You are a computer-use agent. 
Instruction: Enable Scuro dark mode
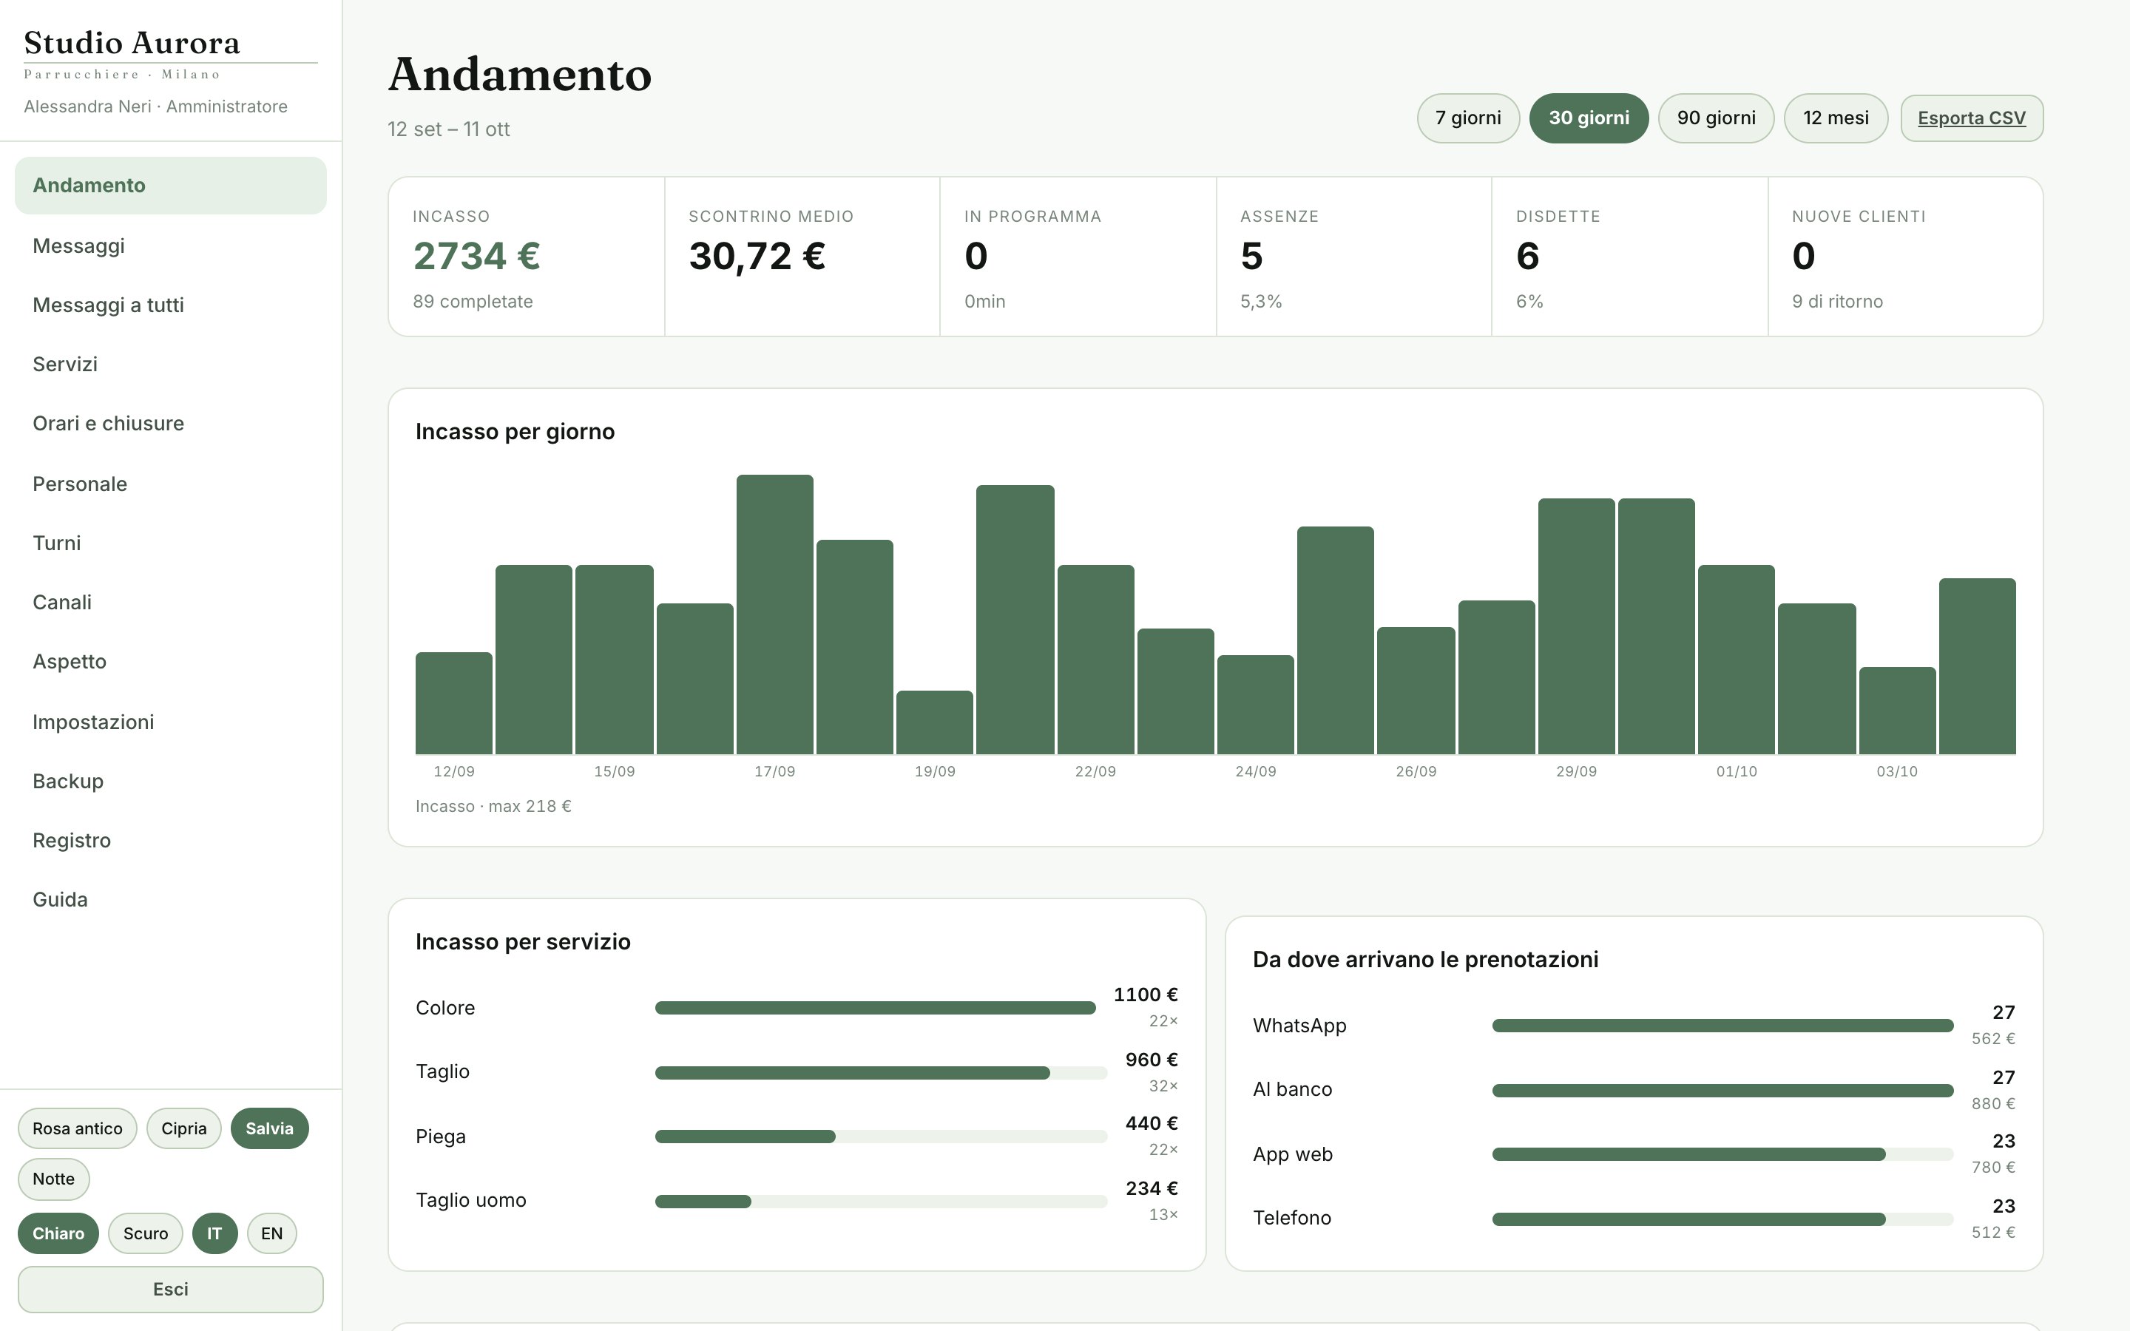tap(145, 1233)
